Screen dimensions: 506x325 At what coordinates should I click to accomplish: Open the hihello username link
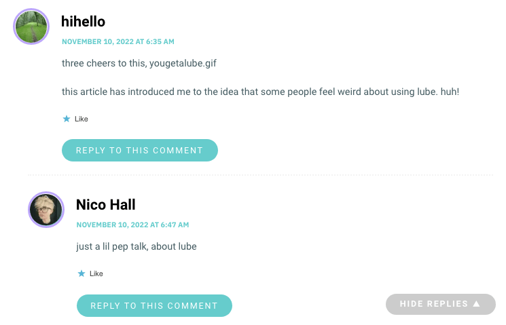pyautogui.click(x=84, y=22)
